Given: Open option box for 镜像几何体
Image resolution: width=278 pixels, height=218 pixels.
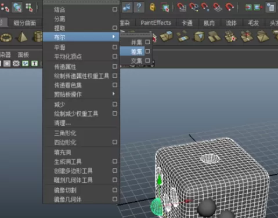Looking at the screenshot, I should pyautogui.click(x=115, y=199).
